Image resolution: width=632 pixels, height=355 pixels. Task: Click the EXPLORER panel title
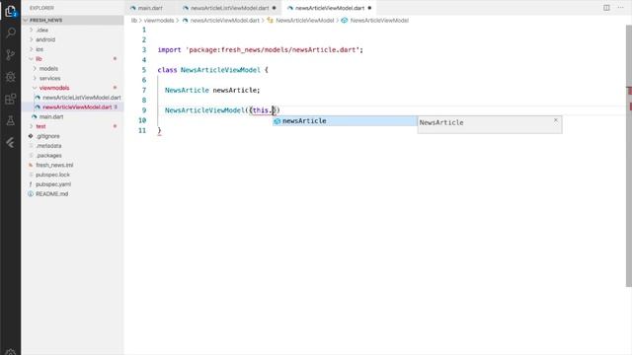point(41,8)
